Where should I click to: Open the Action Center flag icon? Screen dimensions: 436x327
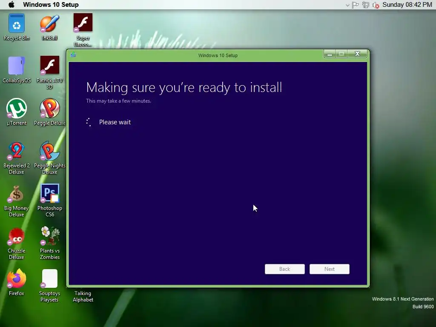[x=356, y=5]
